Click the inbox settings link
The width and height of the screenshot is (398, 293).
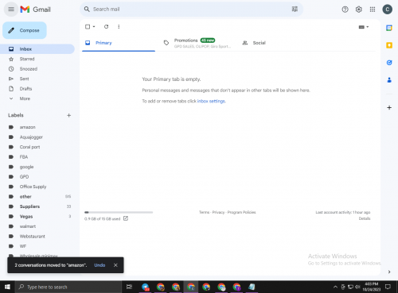click(211, 101)
